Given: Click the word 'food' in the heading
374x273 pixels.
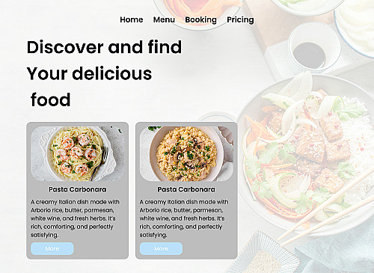Looking at the screenshot, I should point(51,99).
